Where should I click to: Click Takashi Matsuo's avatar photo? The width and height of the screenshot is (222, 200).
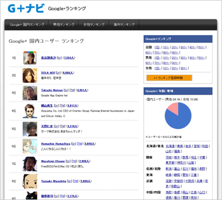(30, 93)
